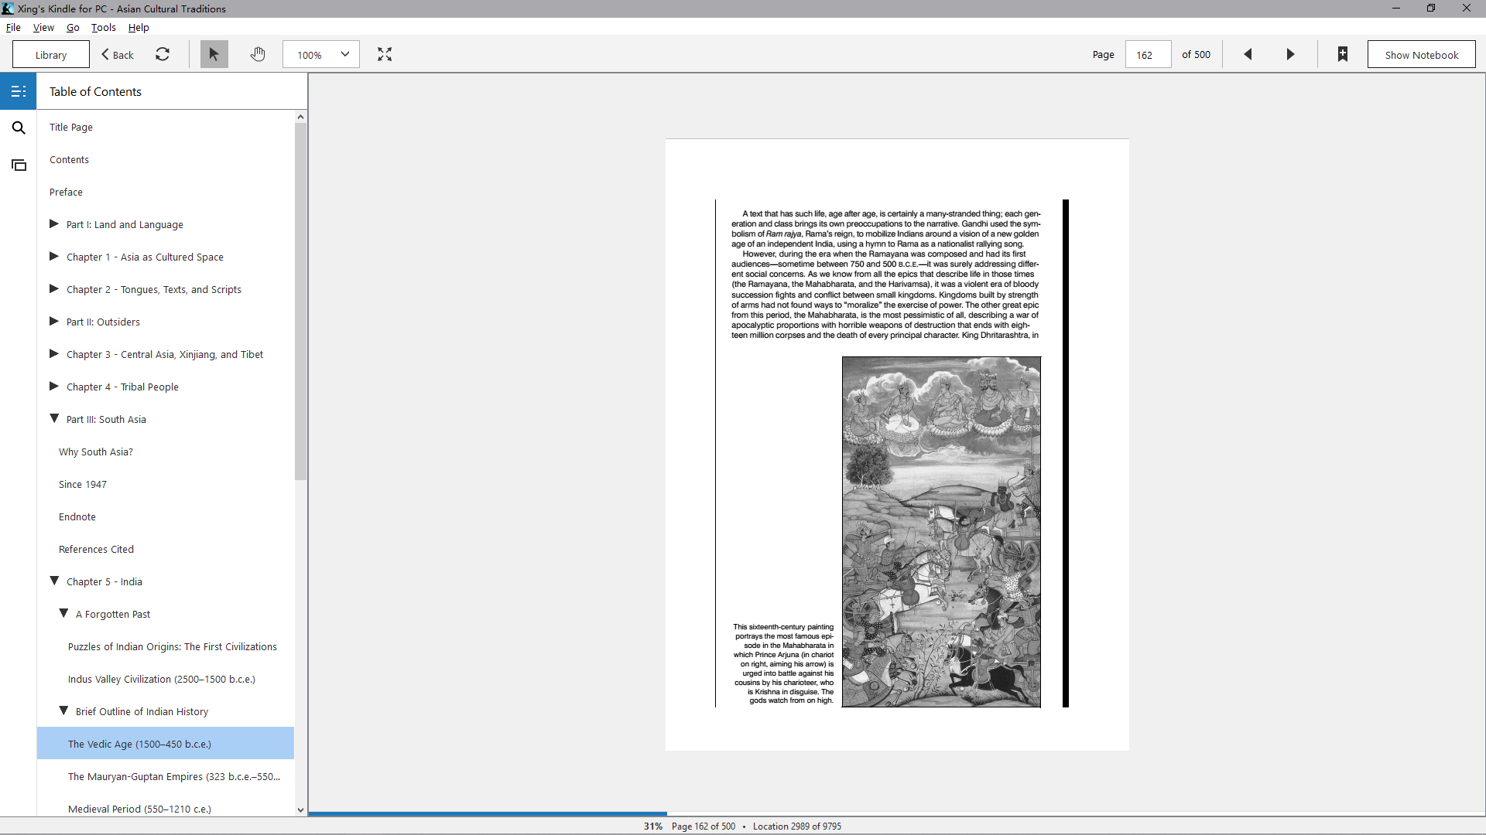
Task: Expand Chapter 1 - Asia as Cultured Space
Action: 54,257
